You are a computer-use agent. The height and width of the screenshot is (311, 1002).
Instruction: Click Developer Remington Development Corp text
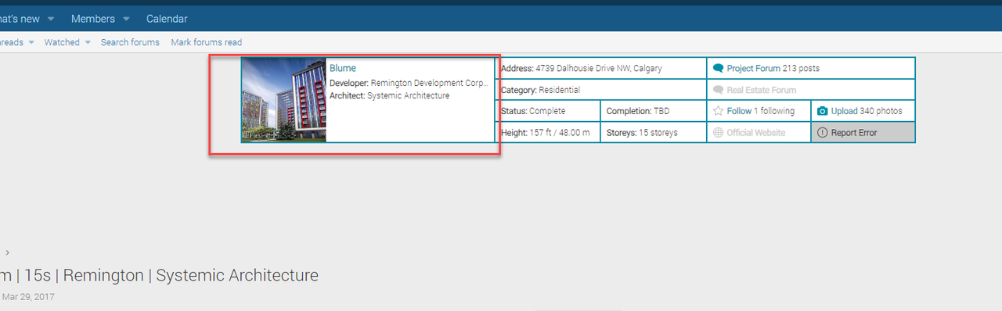[409, 83]
